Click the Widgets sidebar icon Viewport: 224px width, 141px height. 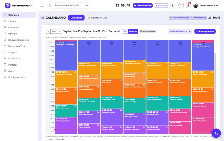pyautogui.click(x=5, y=52)
